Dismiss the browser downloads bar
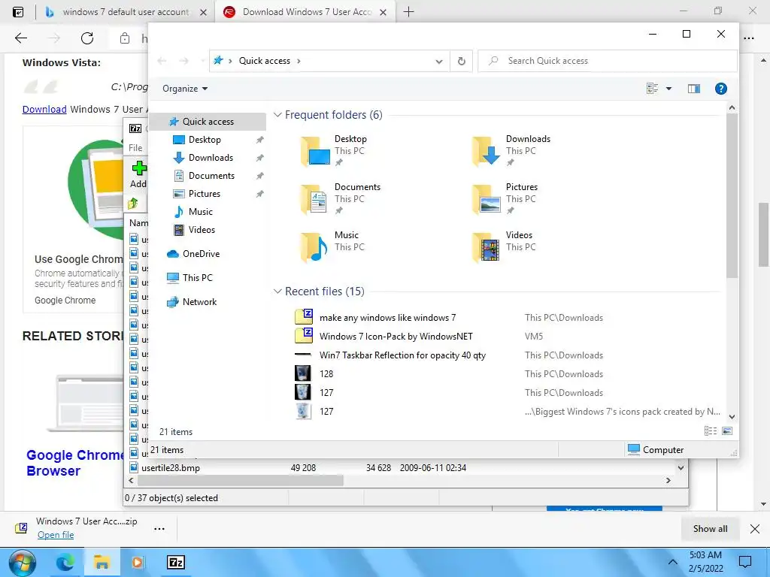 click(755, 529)
